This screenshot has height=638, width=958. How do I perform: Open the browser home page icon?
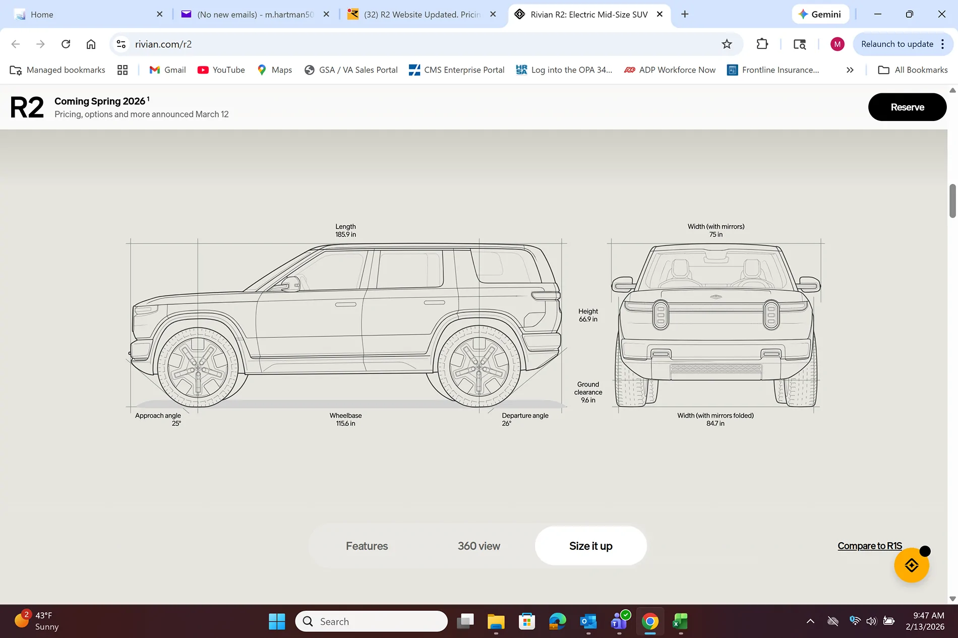91,44
